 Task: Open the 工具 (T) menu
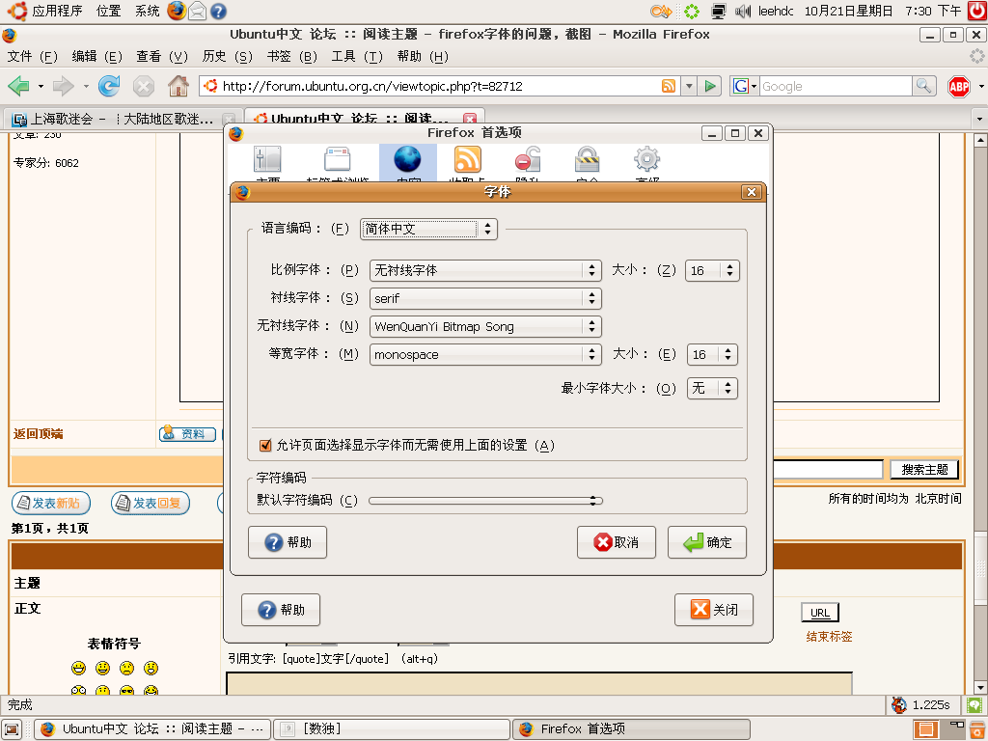click(357, 57)
